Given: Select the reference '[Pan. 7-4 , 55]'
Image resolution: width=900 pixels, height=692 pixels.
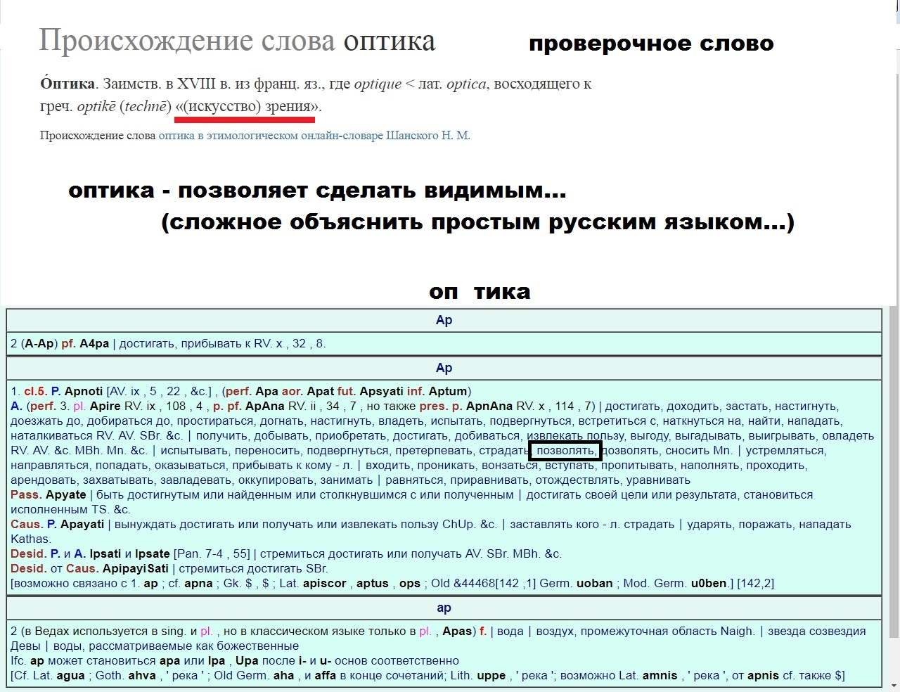Looking at the screenshot, I should (212, 554).
